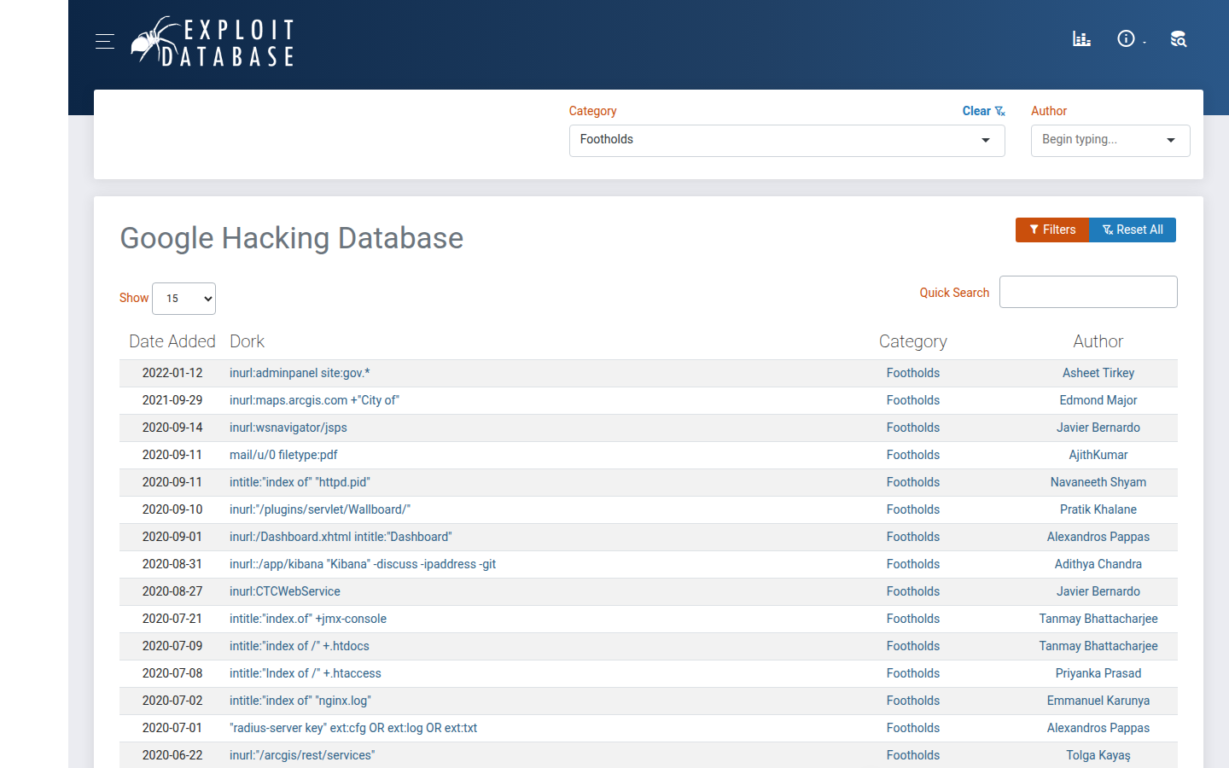Open dork intitle:"index of /" +.htdocs
1229x768 pixels.
pos(300,646)
